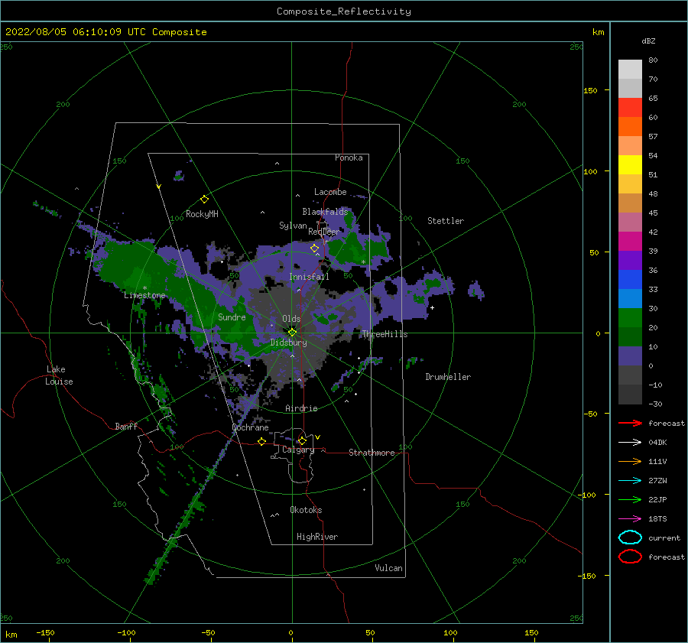This screenshot has height=643, width=688.
Task: Click the Blackfalds town label
Action: (x=325, y=212)
